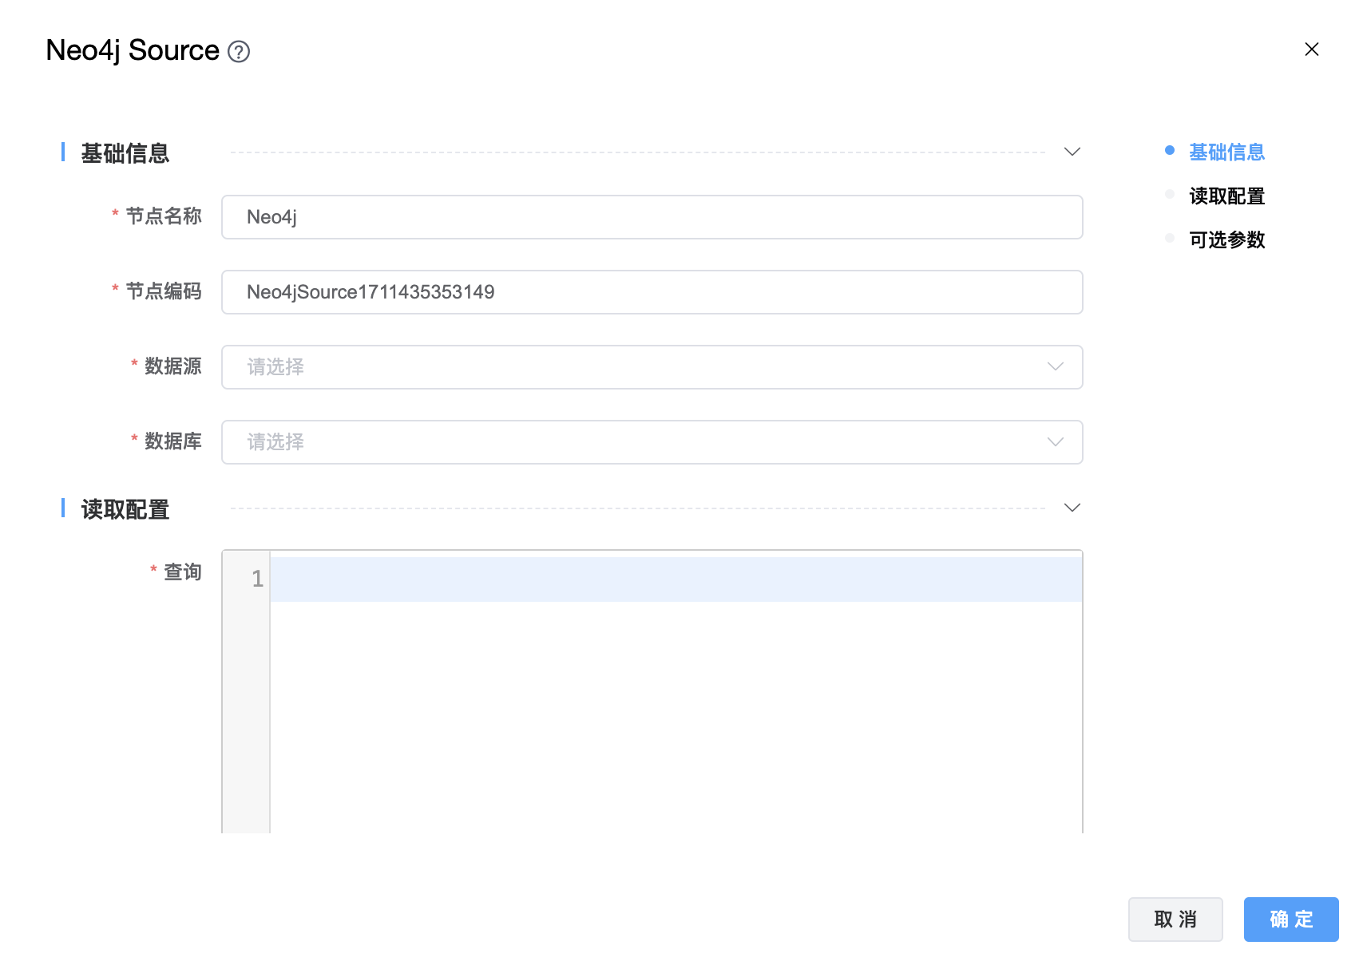This screenshot has width=1367, height=969.
Task: Click the 查询 field label
Action: 182,572
